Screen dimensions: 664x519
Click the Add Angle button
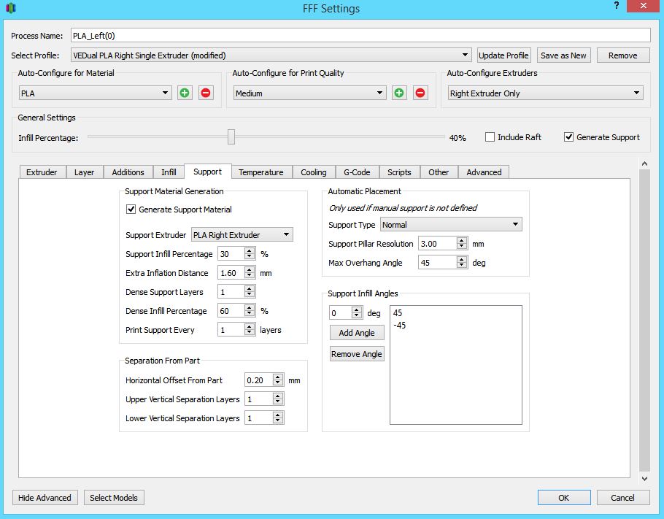(357, 333)
